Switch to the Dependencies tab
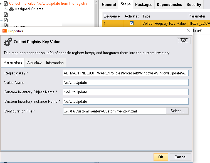Viewport: 210px width, 163px height. click(169, 4)
